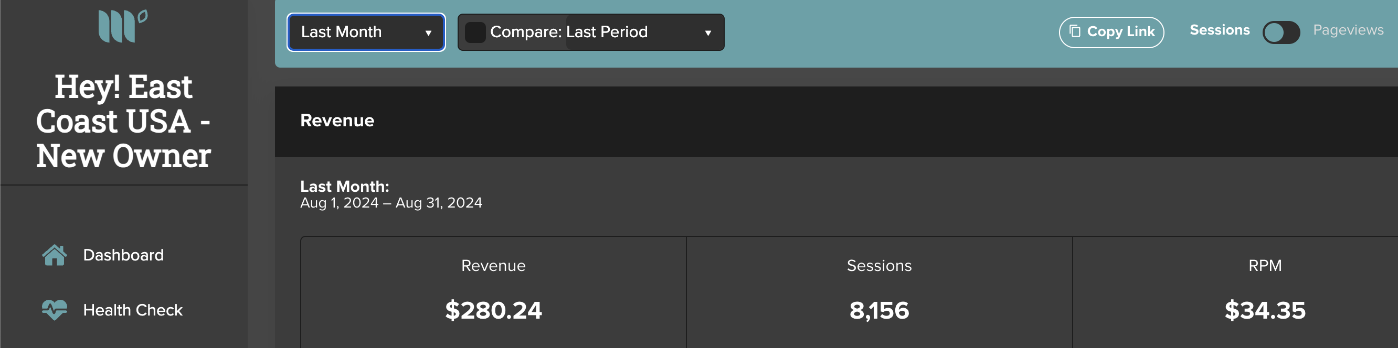Open the Dashboard menu item
Image resolution: width=1398 pixels, height=348 pixels.
[124, 255]
